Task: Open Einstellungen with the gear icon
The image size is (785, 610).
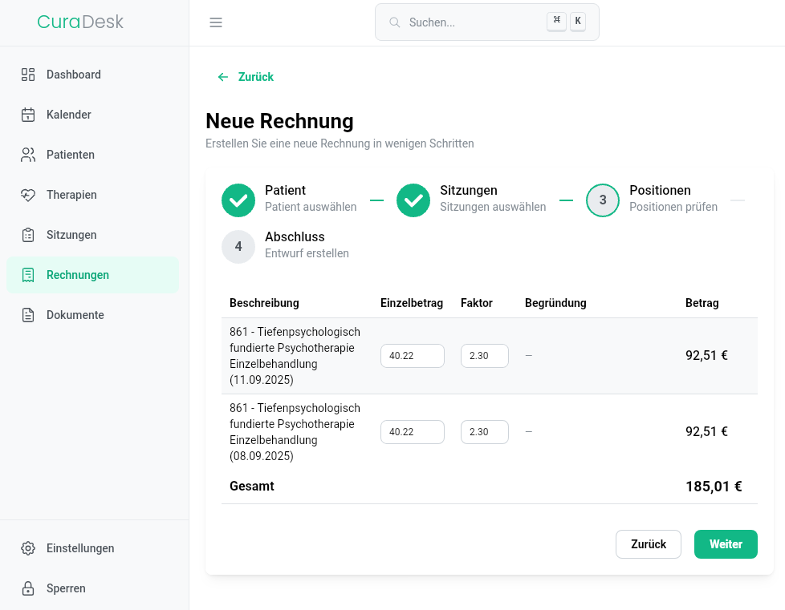Action: tap(28, 548)
